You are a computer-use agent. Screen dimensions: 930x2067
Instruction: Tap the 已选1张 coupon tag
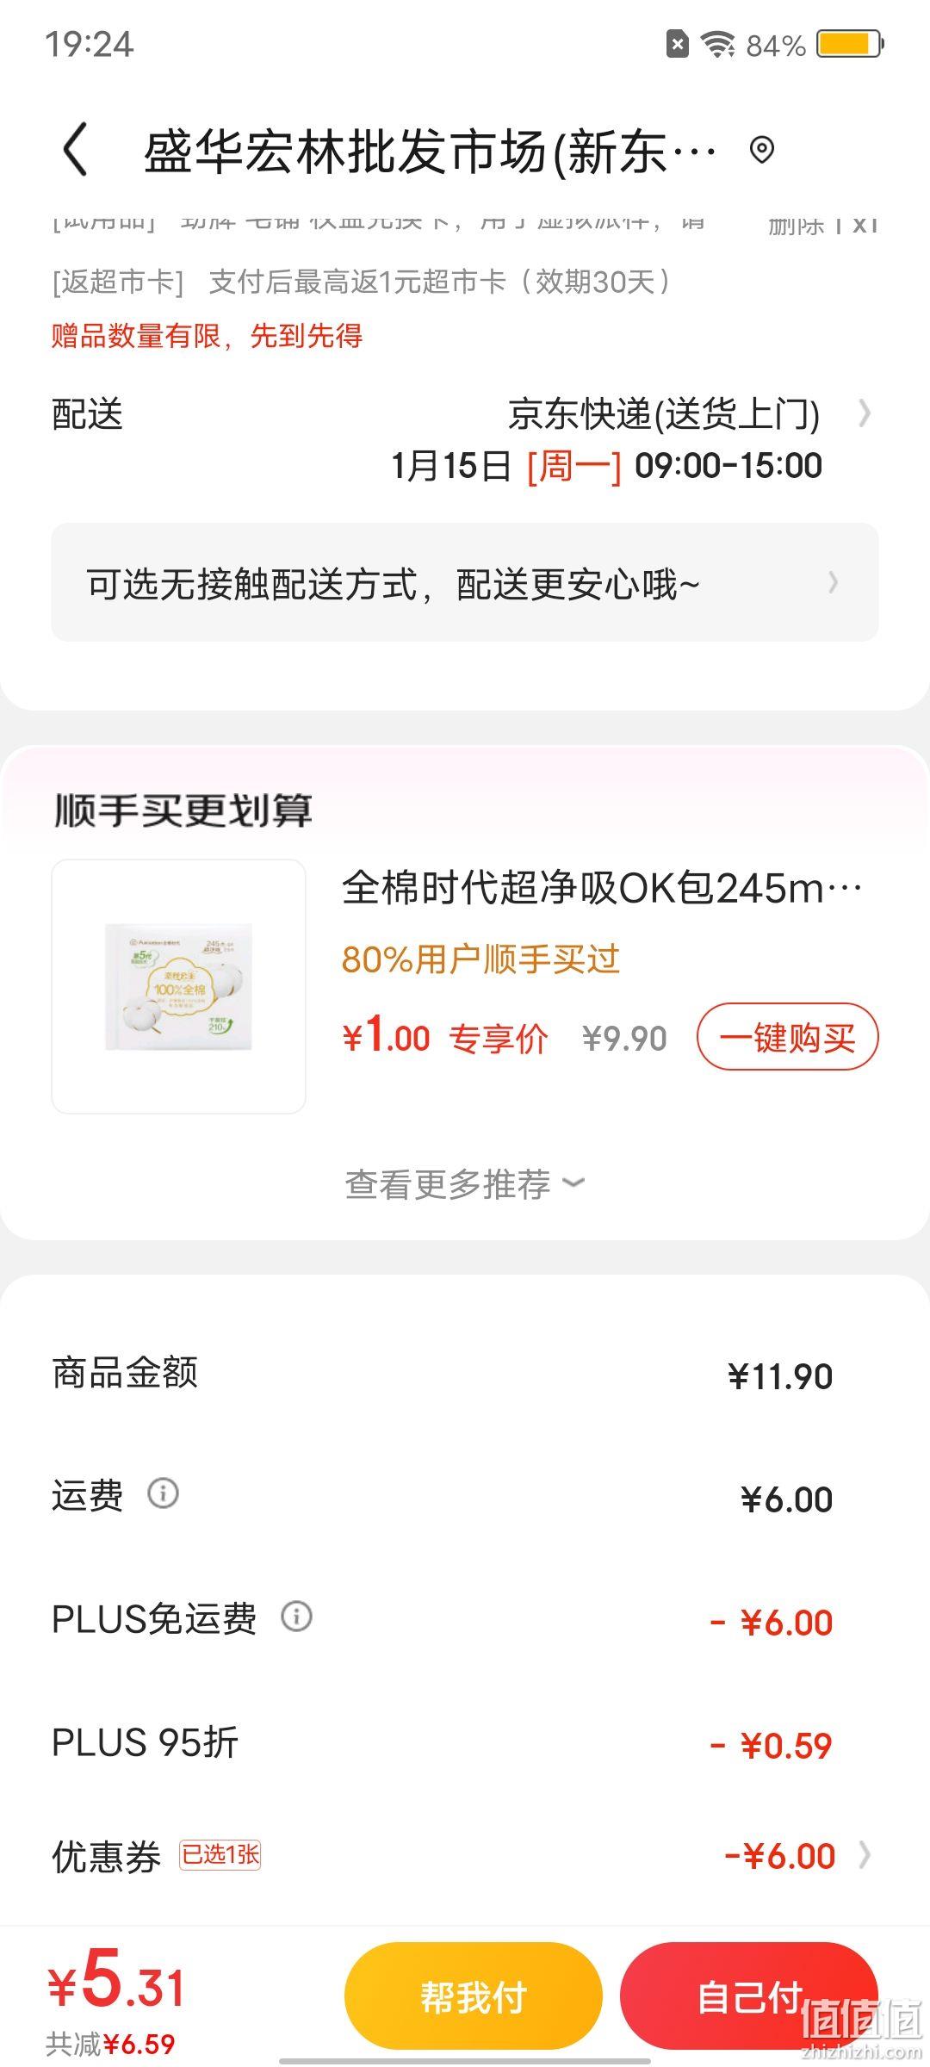coord(220,1854)
